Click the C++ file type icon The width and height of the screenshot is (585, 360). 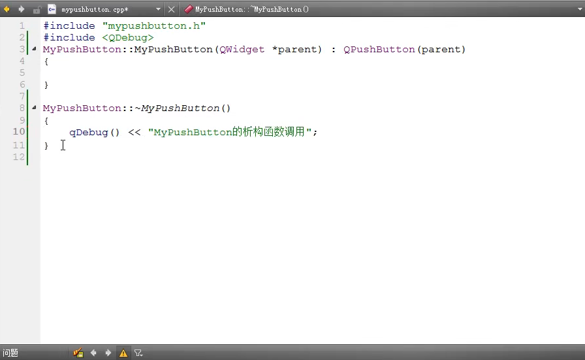(52, 9)
